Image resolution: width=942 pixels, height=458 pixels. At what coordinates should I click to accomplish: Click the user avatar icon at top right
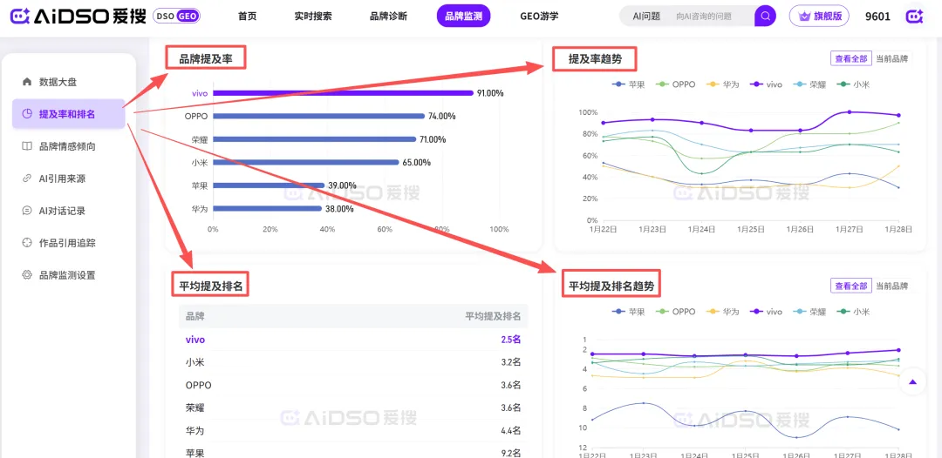point(914,16)
